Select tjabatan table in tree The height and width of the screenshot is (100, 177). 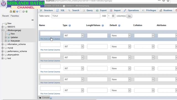[14, 37]
